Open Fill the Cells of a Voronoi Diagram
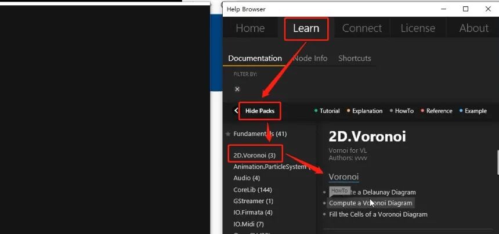The width and height of the screenshot is (499, 234). tap(378, 214)
